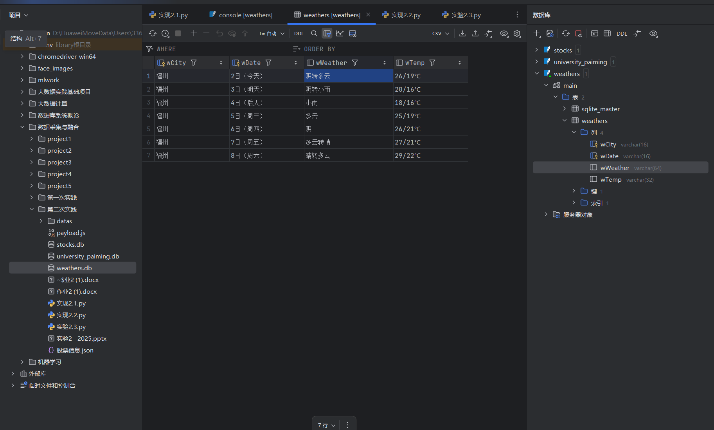Add a new row with the plus icon
Viewport: 714px width, 430px height.
(194, 33)
